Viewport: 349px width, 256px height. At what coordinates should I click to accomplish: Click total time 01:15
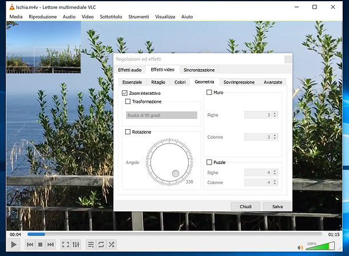pyautogui.click(x=334, y=234)
